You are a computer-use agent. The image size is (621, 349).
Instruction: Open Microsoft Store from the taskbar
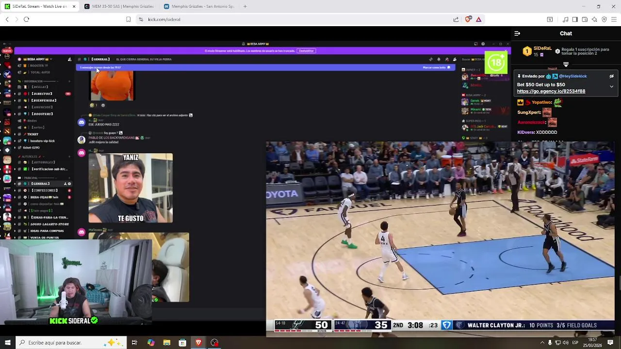pyautogui.click(x=182, y=343)
